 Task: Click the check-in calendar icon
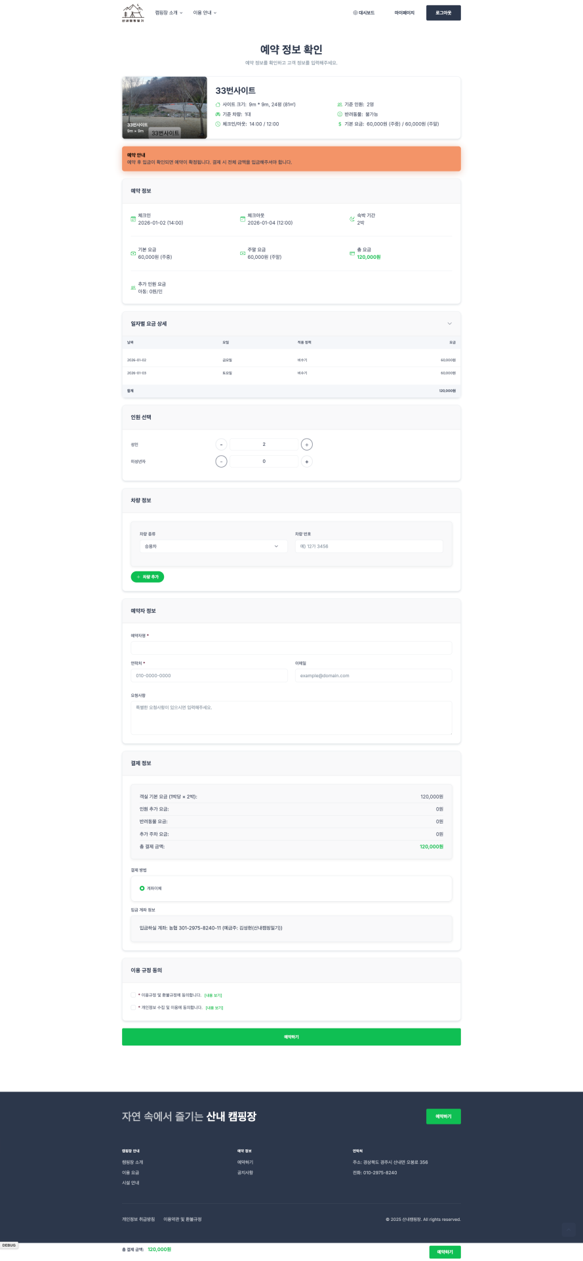133,219
